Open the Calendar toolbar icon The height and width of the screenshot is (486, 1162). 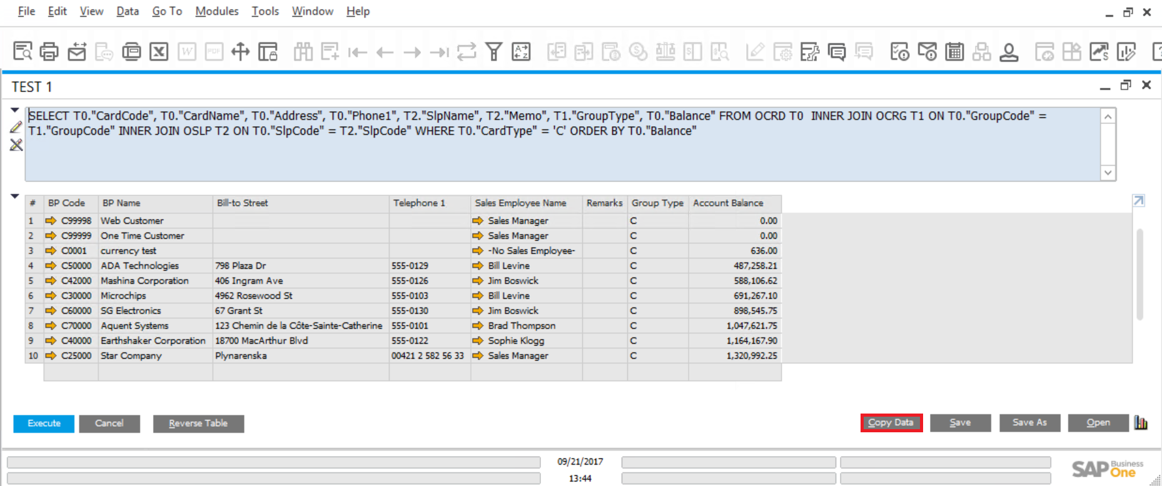(x=954, y=51)
